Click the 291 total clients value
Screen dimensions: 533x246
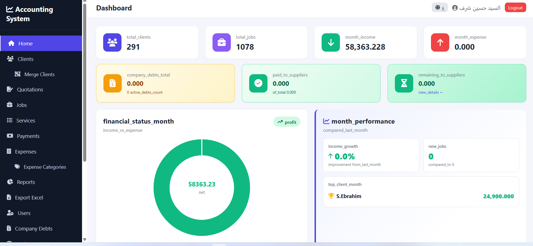coord(133,47)
